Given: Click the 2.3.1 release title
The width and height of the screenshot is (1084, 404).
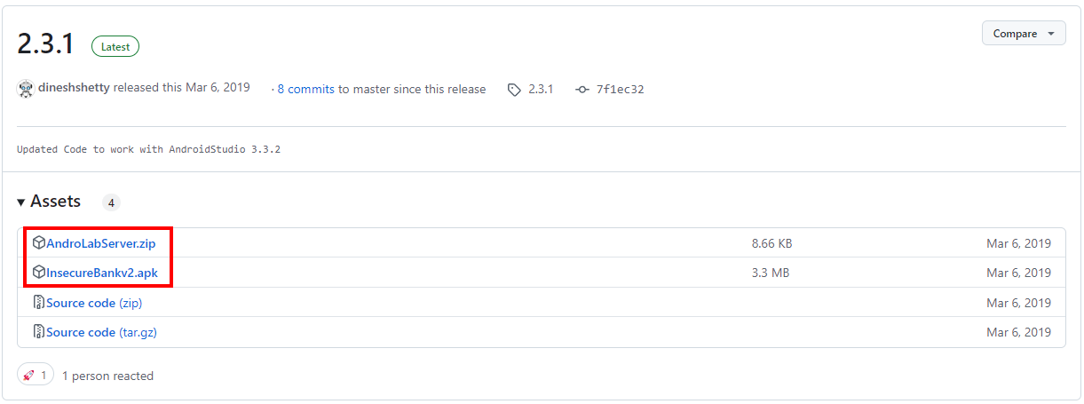Looking at the screenshot, I should pyautogui.click(x=46, y=44).
